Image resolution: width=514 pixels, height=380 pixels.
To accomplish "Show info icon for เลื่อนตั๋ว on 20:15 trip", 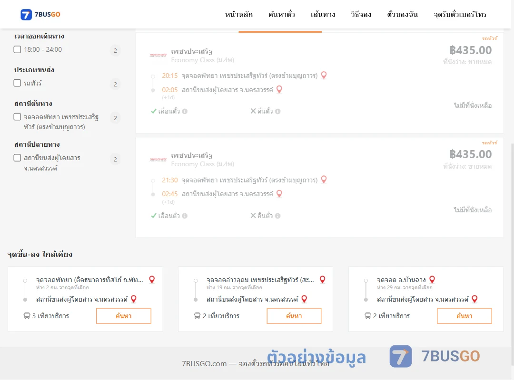I will 185,111.
